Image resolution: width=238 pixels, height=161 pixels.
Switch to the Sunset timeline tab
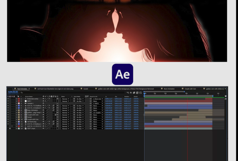[85, 89]
